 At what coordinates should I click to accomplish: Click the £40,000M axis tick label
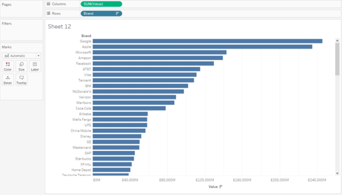click(130, 180)
